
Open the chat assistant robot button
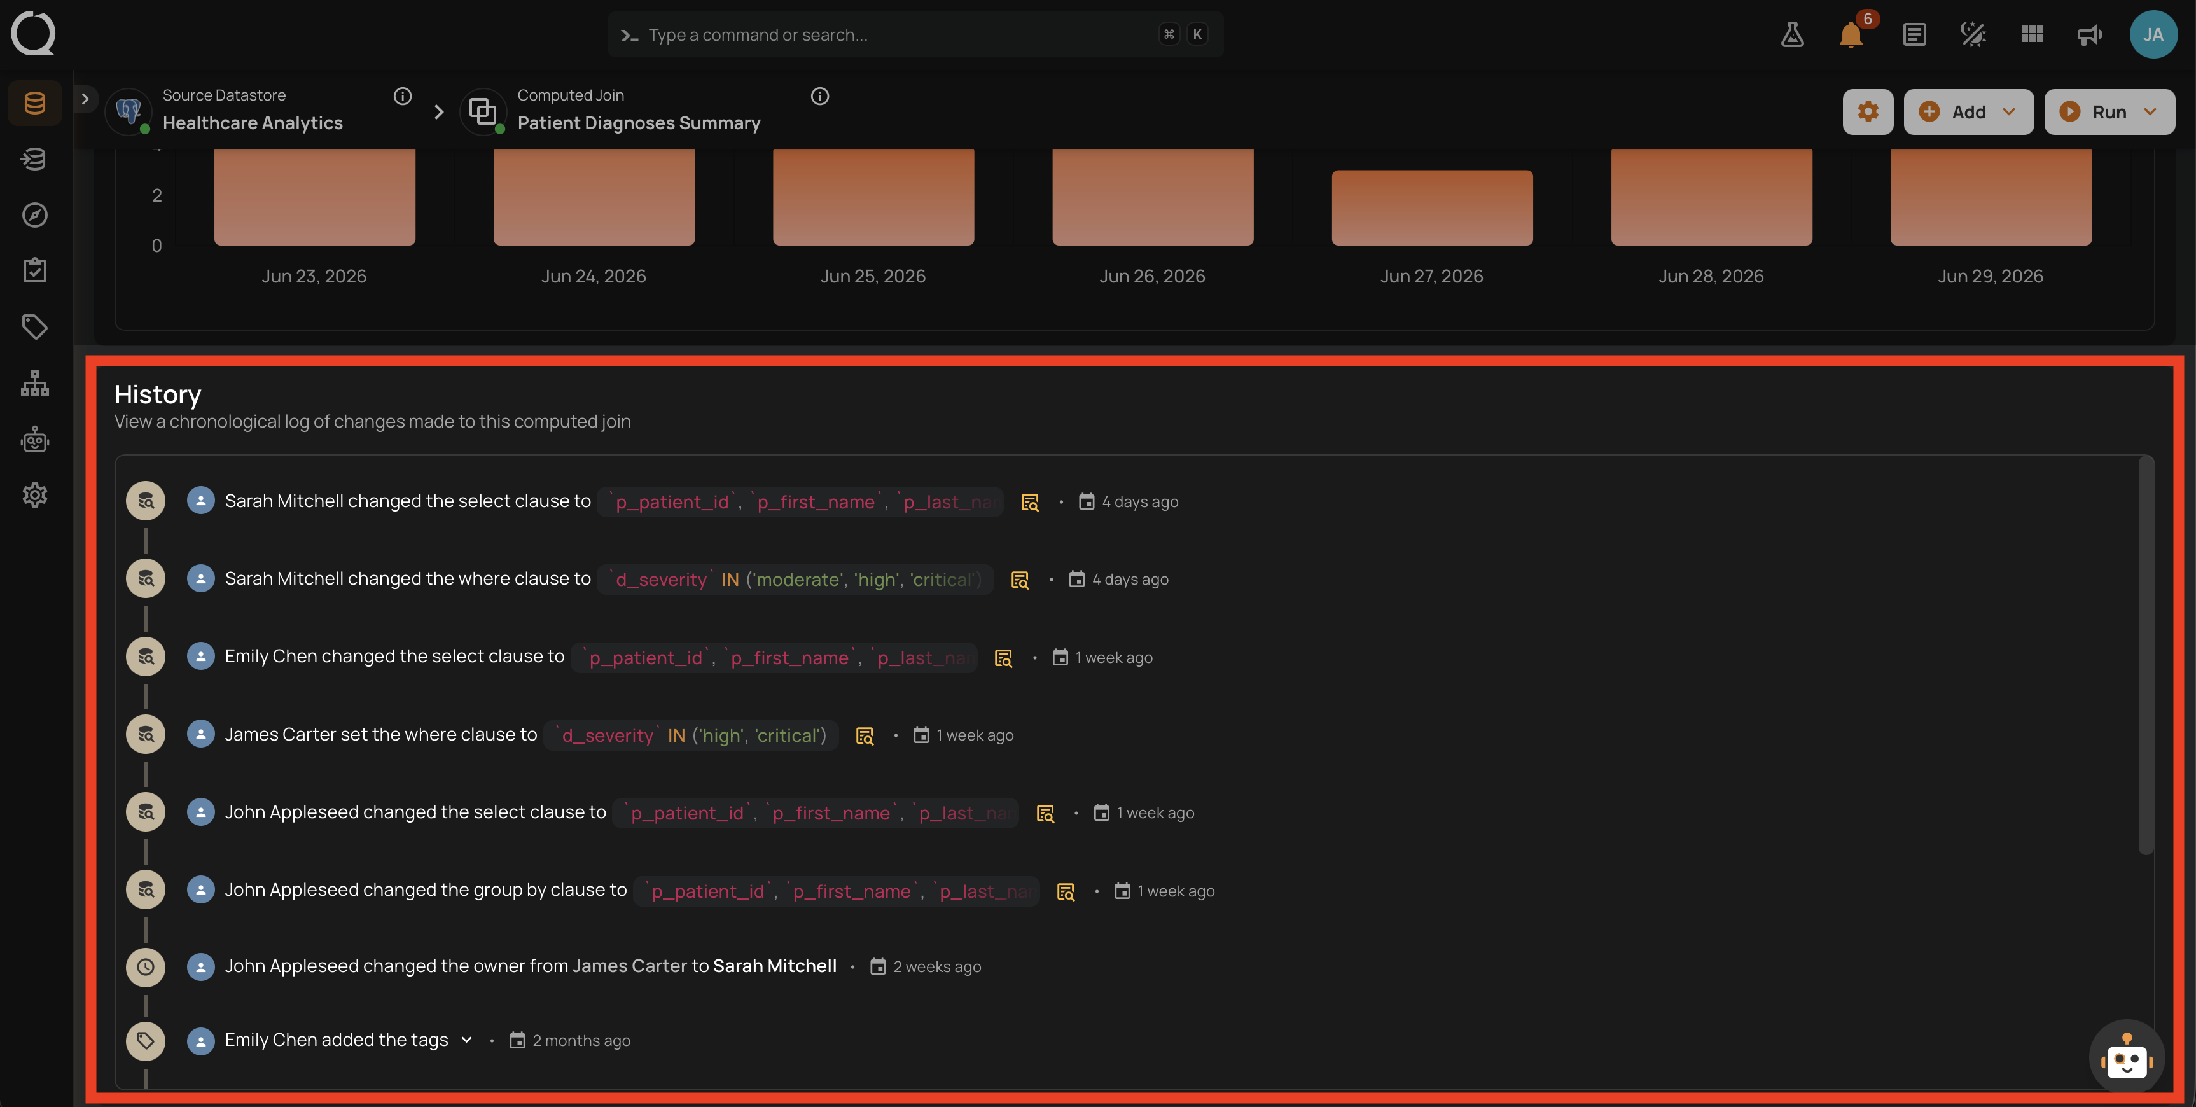pos(2126,1057)
